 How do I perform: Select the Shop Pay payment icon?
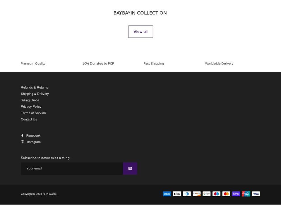[x=236, y=194]
